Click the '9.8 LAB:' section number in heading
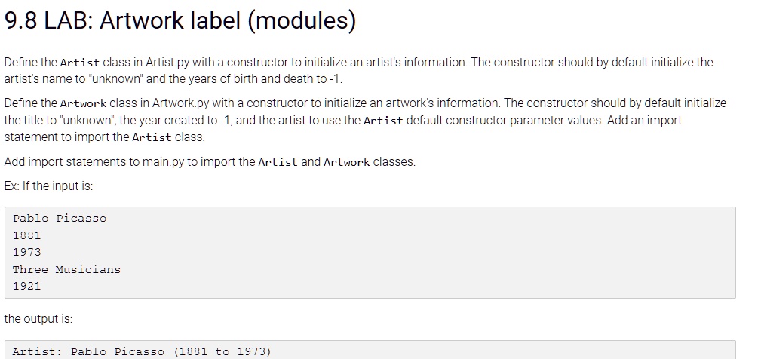Image resolution: width=761 pixels, height=359 pixels. point(48,20)
